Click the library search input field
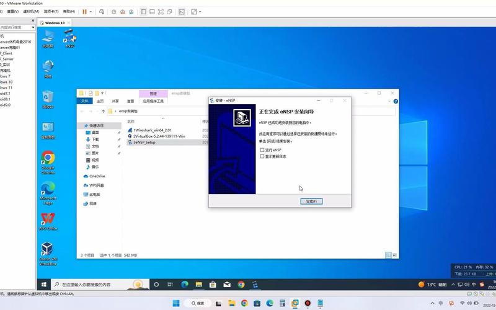 click(15, 27)
